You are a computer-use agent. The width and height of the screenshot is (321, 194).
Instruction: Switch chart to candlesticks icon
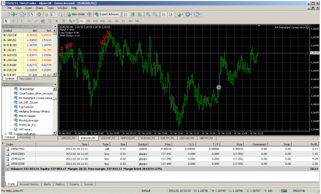click(133, 14)
